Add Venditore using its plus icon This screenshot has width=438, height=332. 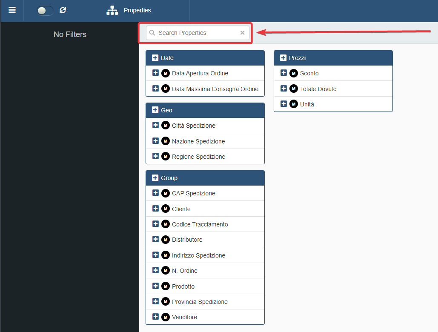[x=155, y=317]
